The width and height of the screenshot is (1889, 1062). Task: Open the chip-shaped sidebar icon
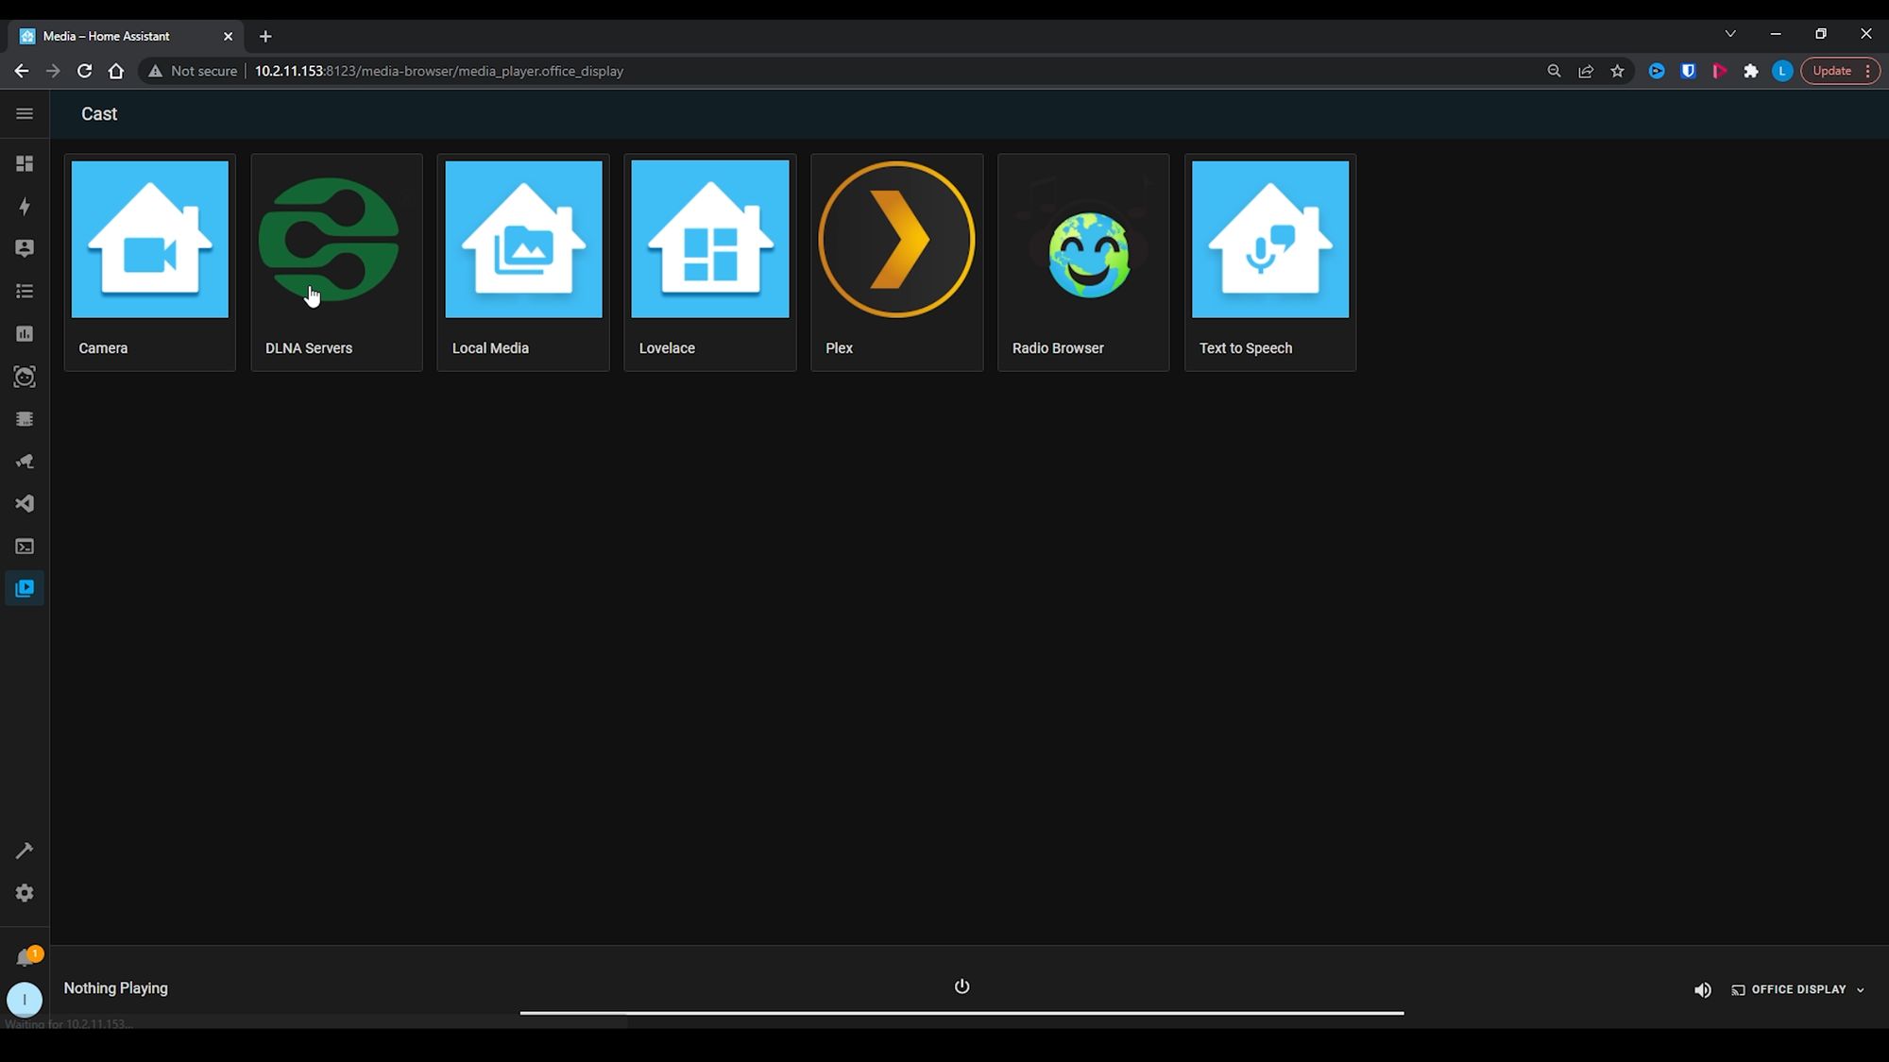coord(25,419)
